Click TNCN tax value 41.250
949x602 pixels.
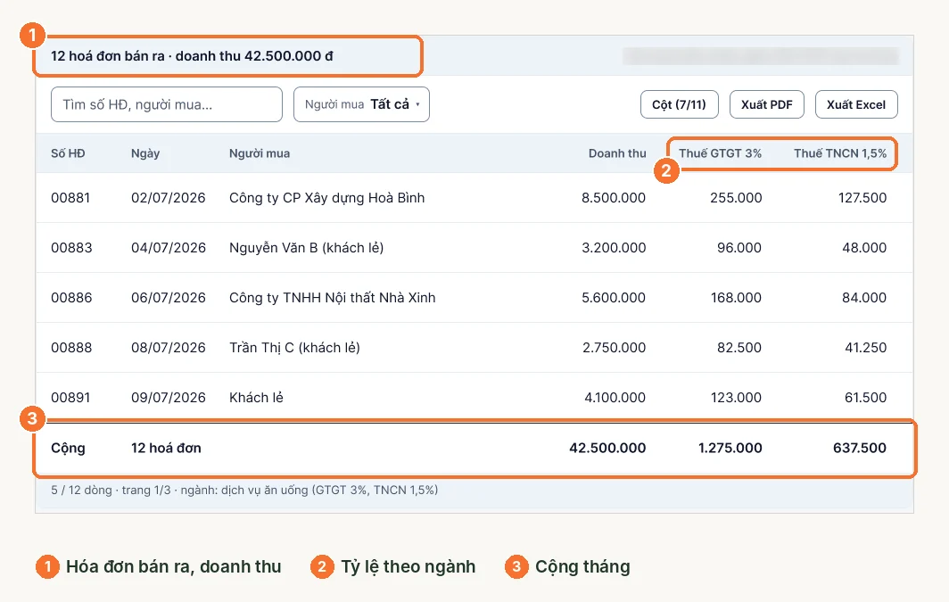point(865,347)
